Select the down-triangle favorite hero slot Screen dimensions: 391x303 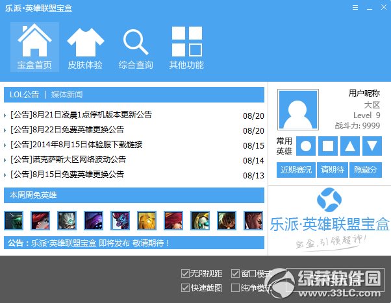[x=372, y=146]
